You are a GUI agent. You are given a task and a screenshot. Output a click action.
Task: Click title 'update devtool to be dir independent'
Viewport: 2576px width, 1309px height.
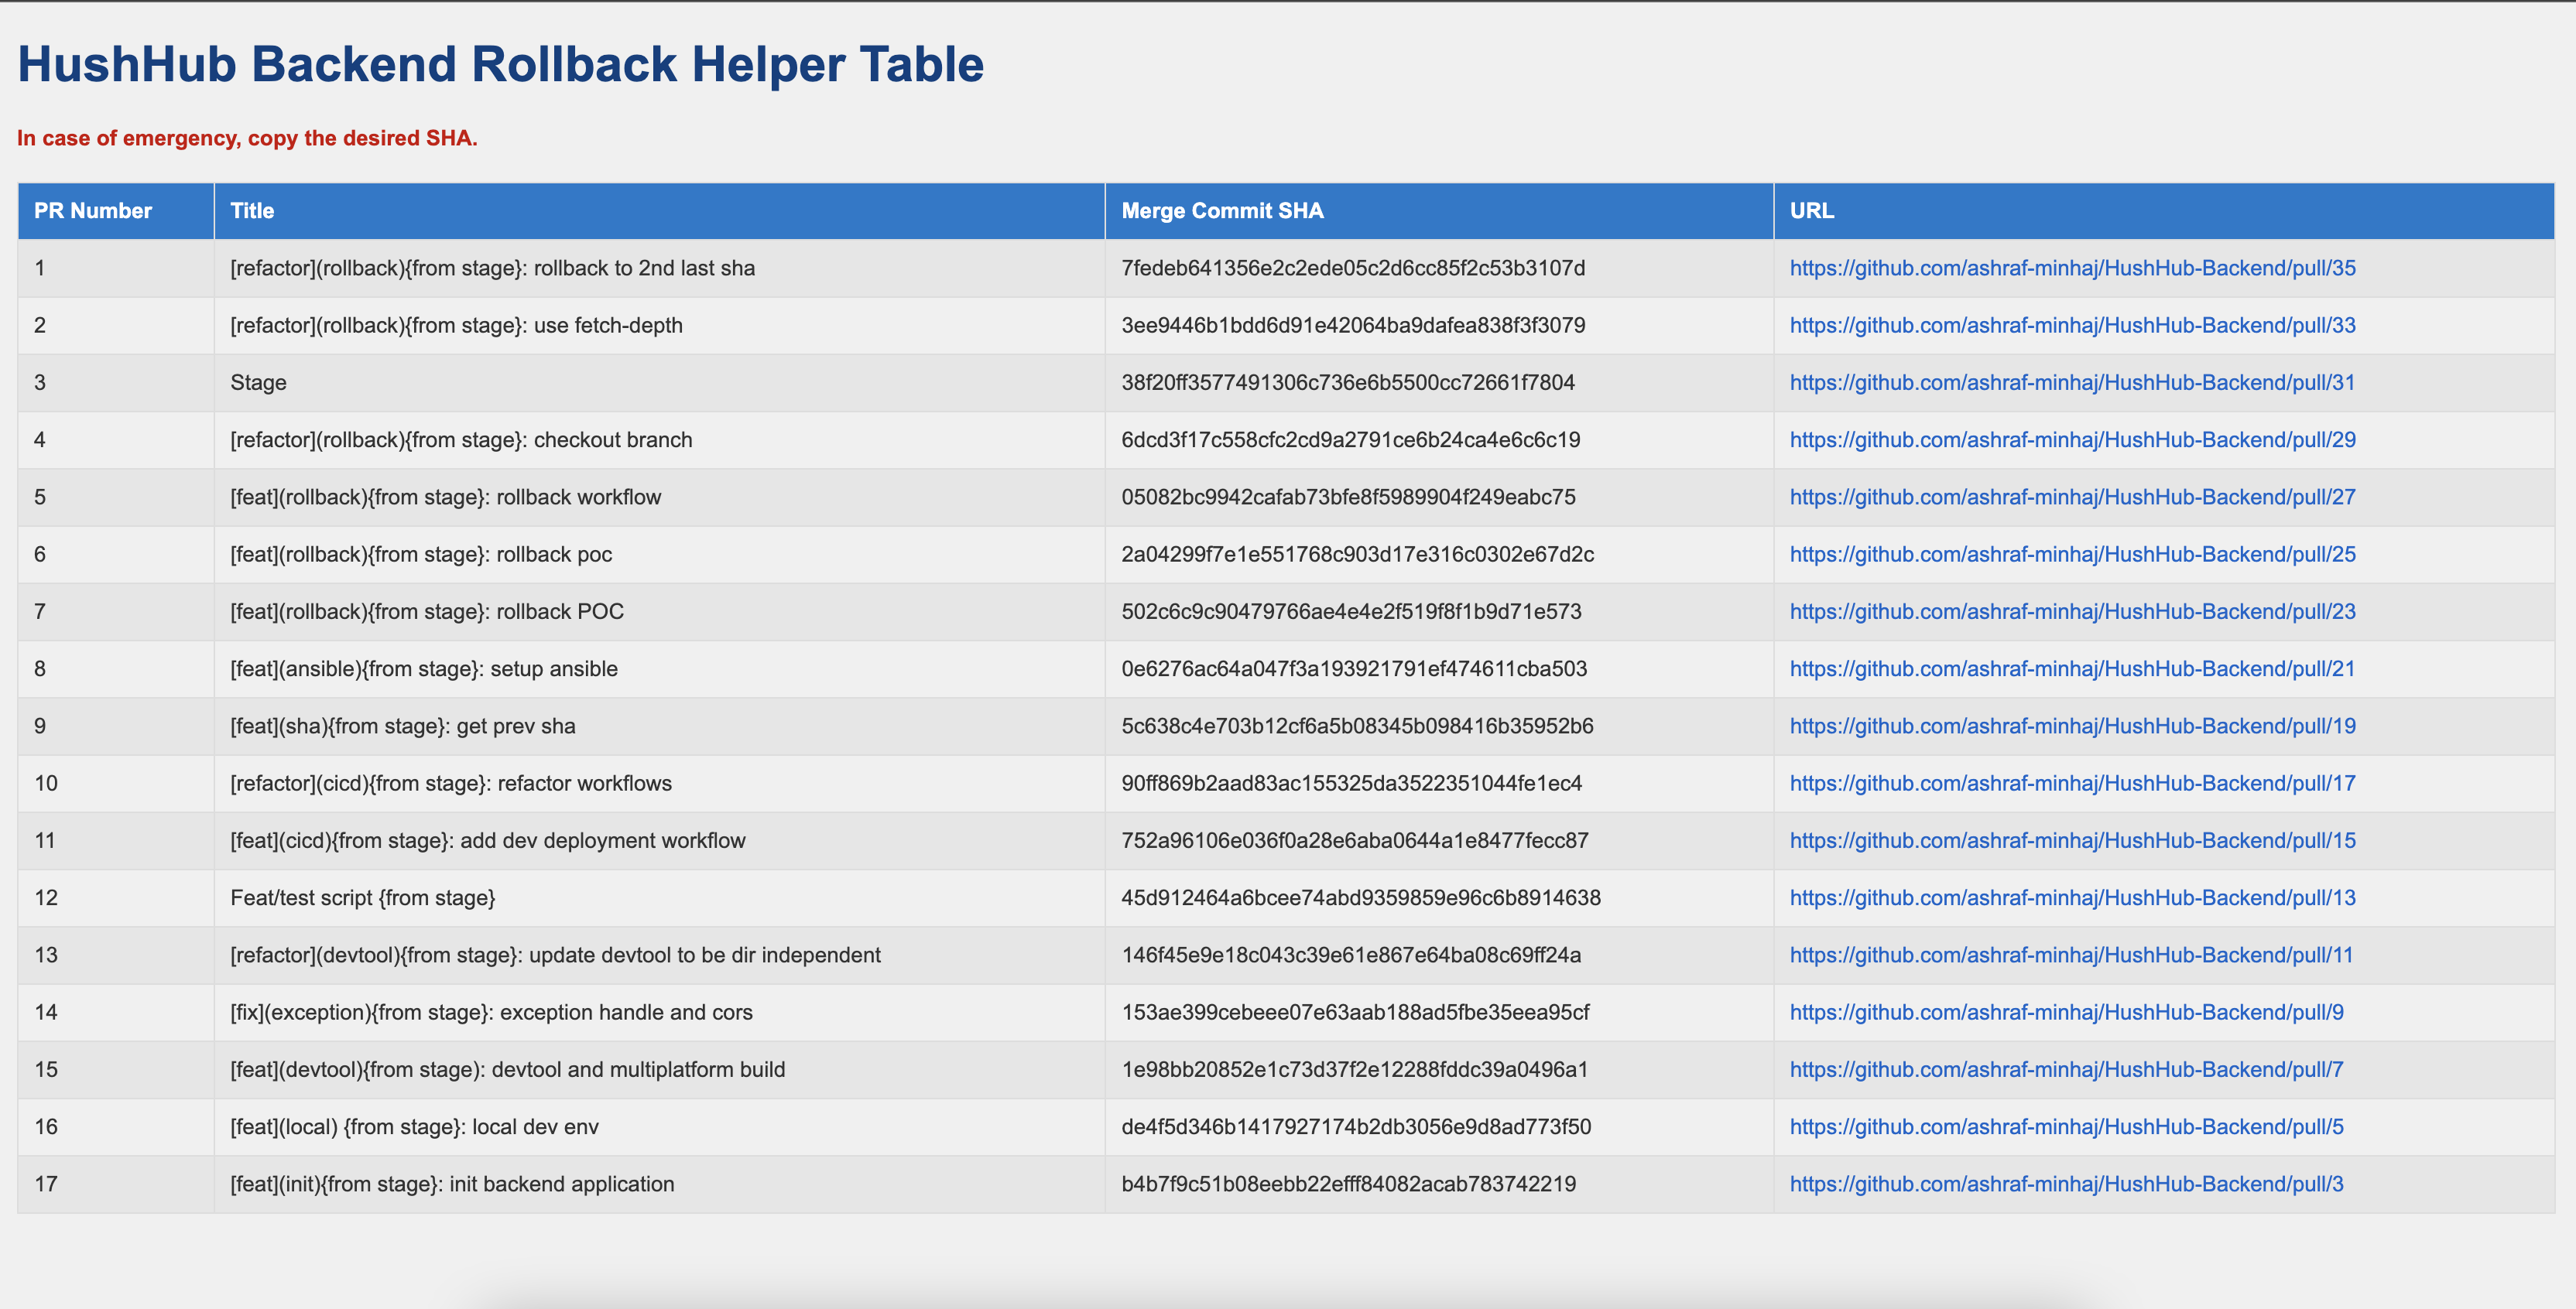pos(556,955)
